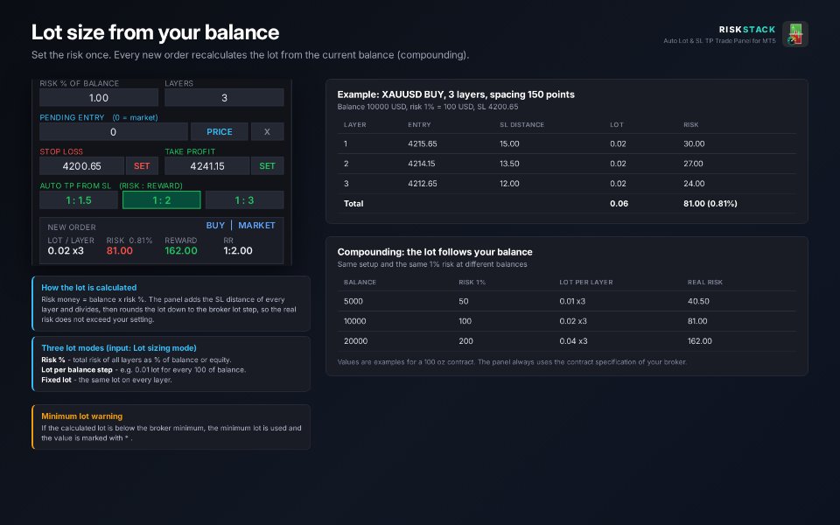Click the 'Minimum lot warning' heading
Screen dimensions: 840x525
(82, 416)
